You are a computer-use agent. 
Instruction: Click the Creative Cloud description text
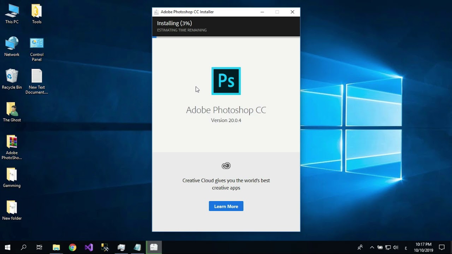tap(226, 184)
